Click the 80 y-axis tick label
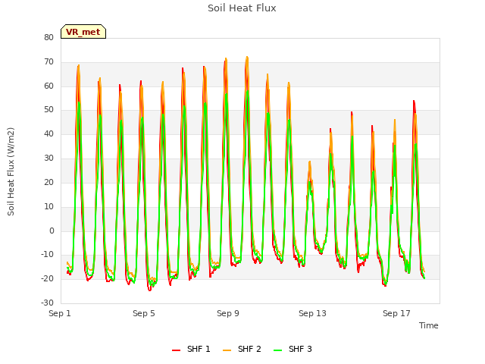 48,37
